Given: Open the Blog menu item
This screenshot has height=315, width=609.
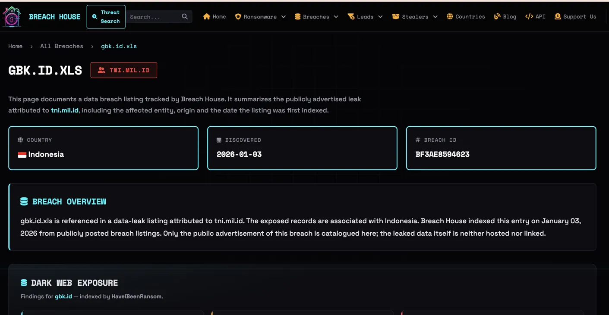Looking at the screenshot, I should tap(505, 16).
